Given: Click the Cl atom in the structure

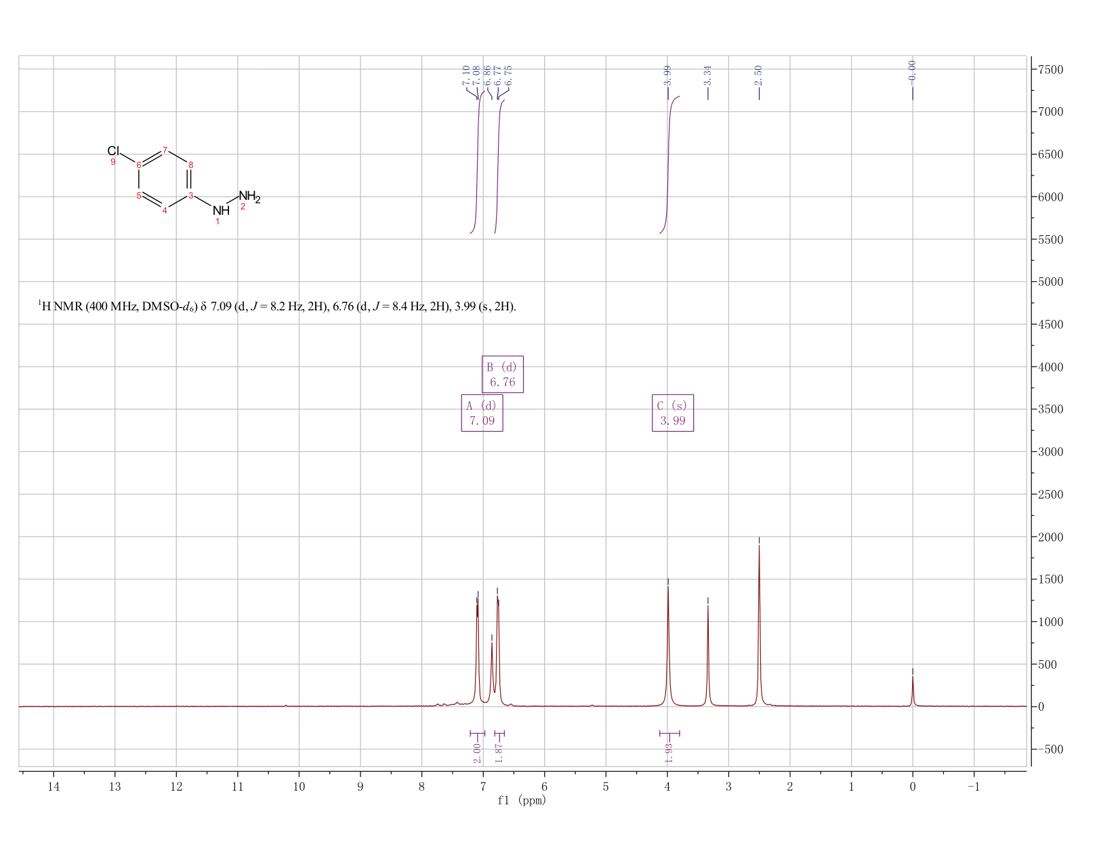Looking at the screenshot, I should [113, 150].
